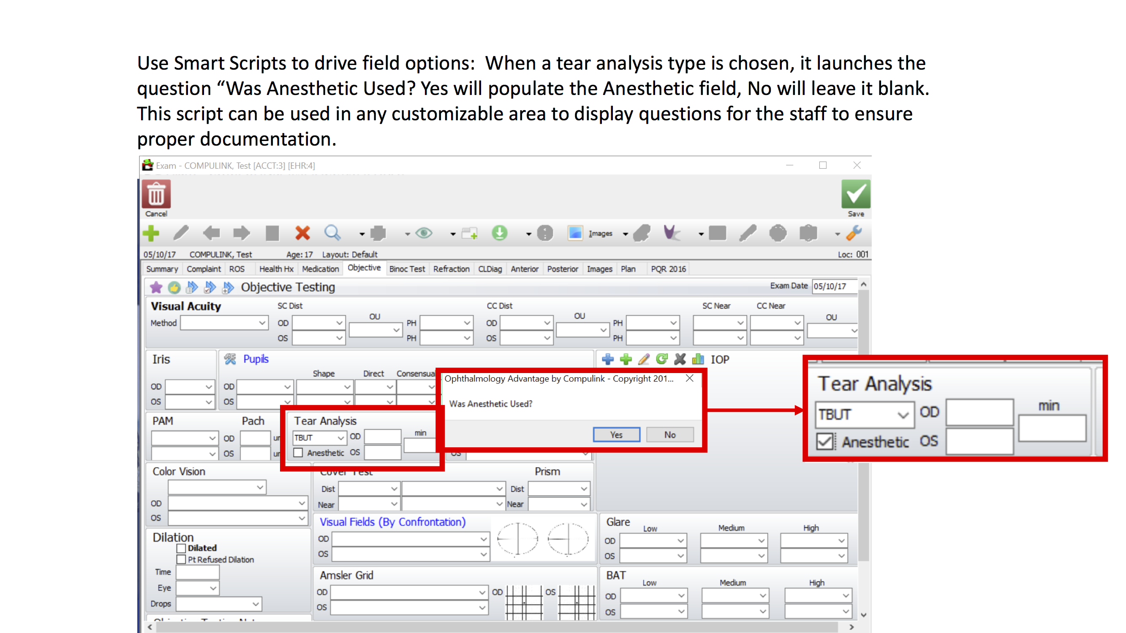Click Yes in the anesthetic dialog
This screenshot has height=633, width=1126.
coord(616,435)
